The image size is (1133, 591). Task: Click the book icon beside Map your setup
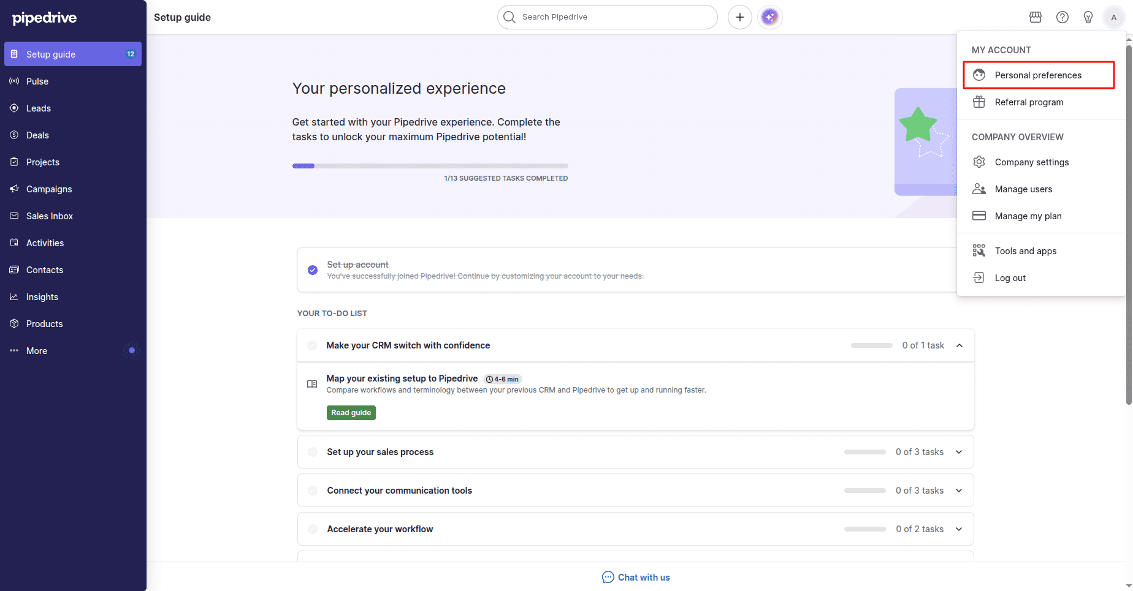pos(312,384)
